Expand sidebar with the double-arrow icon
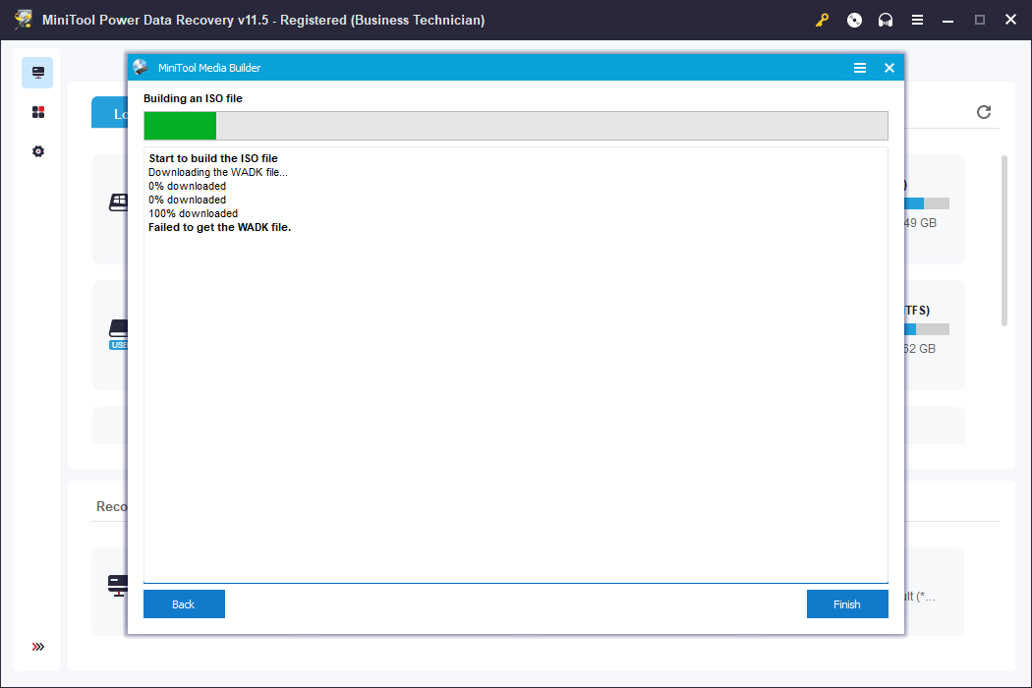The image size is (1032, 688). click(38, 647)
